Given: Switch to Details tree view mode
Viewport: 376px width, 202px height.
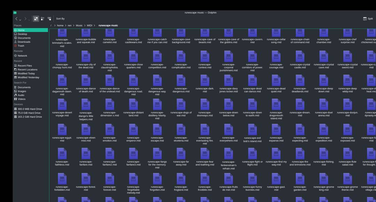Looking at the screenshot, I should click(49, 19).
